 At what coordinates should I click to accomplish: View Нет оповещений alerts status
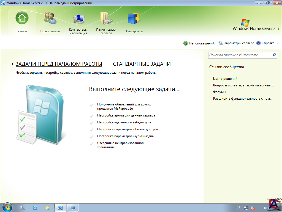pos(199,43)
